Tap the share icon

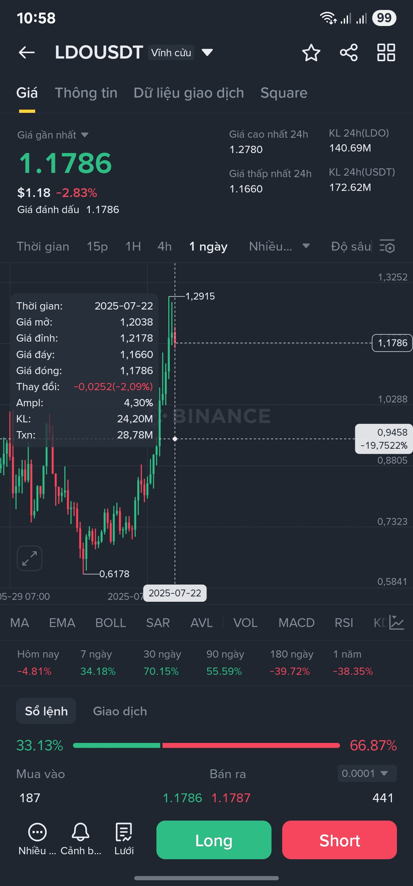click(349, 52)
